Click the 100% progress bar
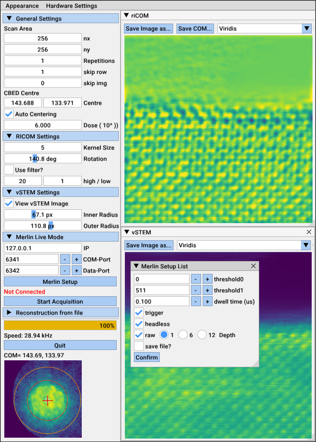The image size is (316, 442). [60, 325]
